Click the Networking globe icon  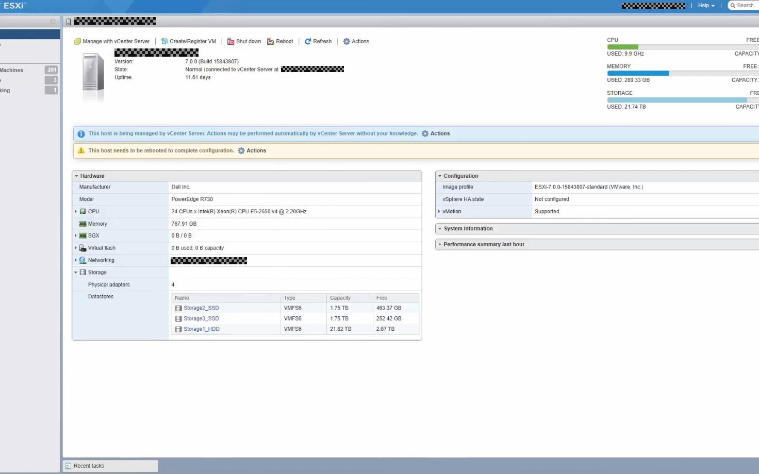coord(82,260)
